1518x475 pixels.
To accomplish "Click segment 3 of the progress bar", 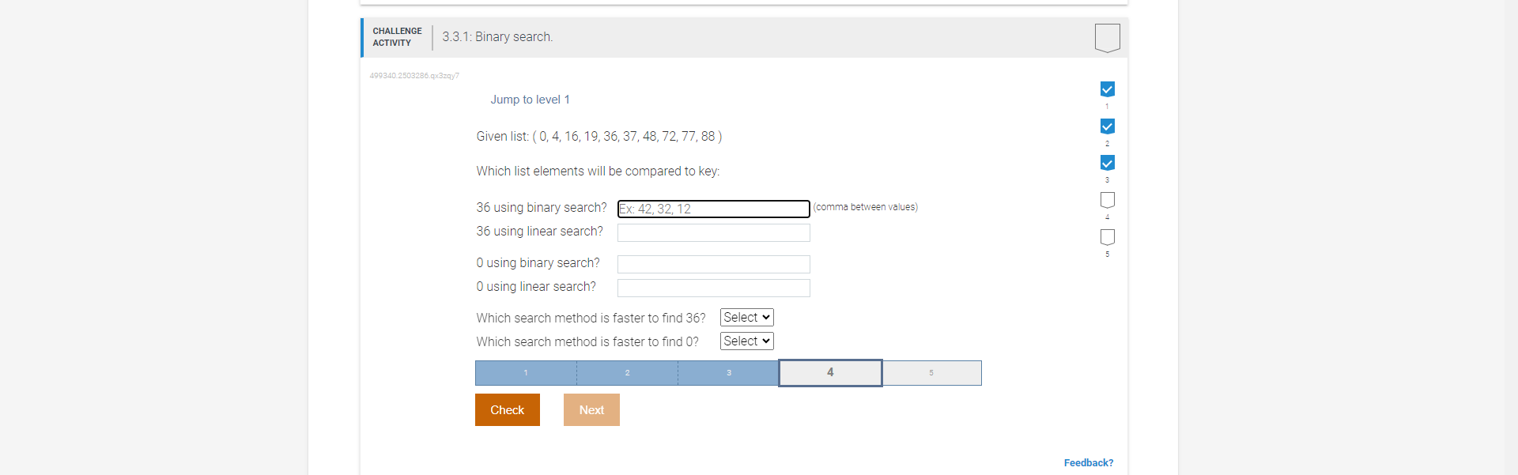I will coord(728,372).
